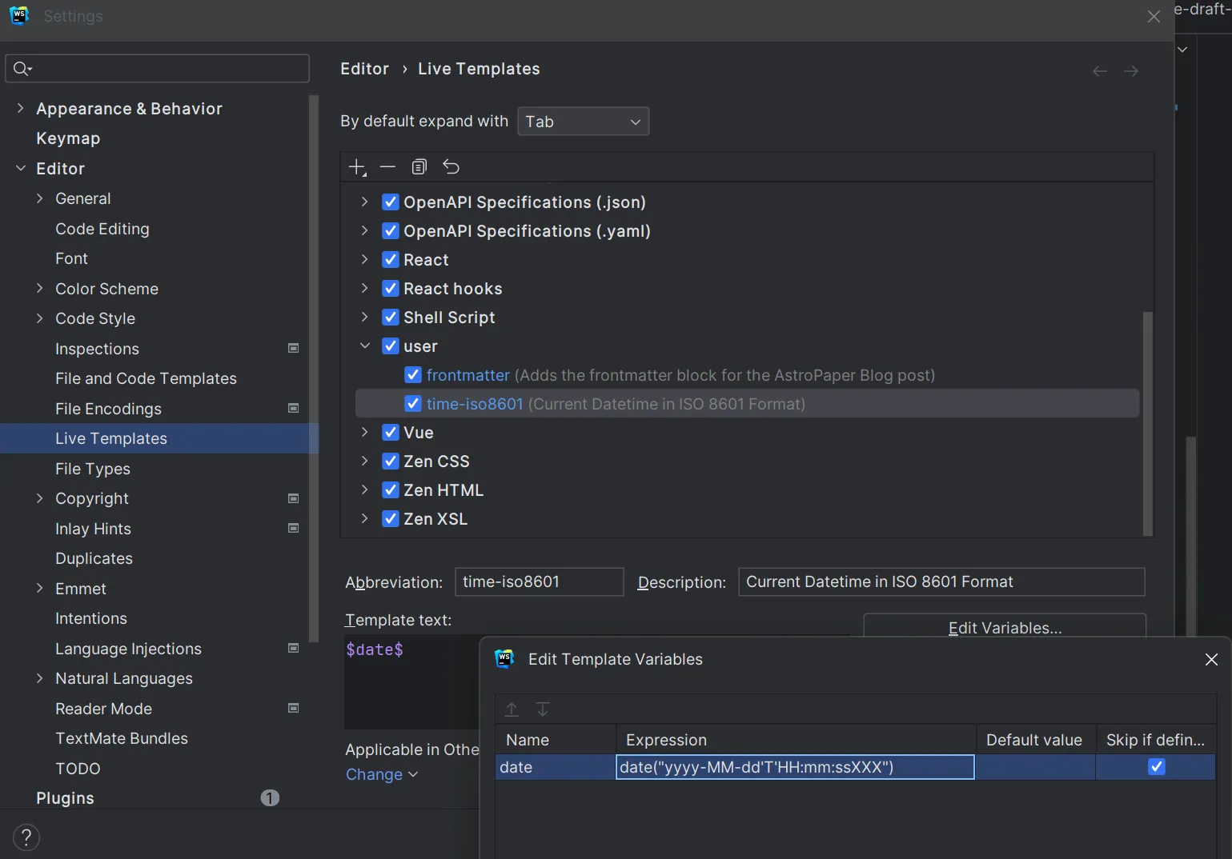Click the Change context link
Image resolution: width=1232 pixels, height=859 pixels.
(x=382, y=774)
